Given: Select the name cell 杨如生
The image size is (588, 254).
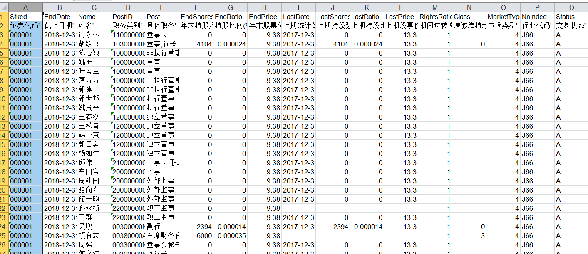Looking at the screenshot, I should [94, 154].
